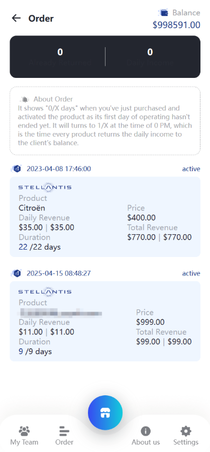
Task: Tap the wallet icon beside Balance
Action: (x=164, y=13)
